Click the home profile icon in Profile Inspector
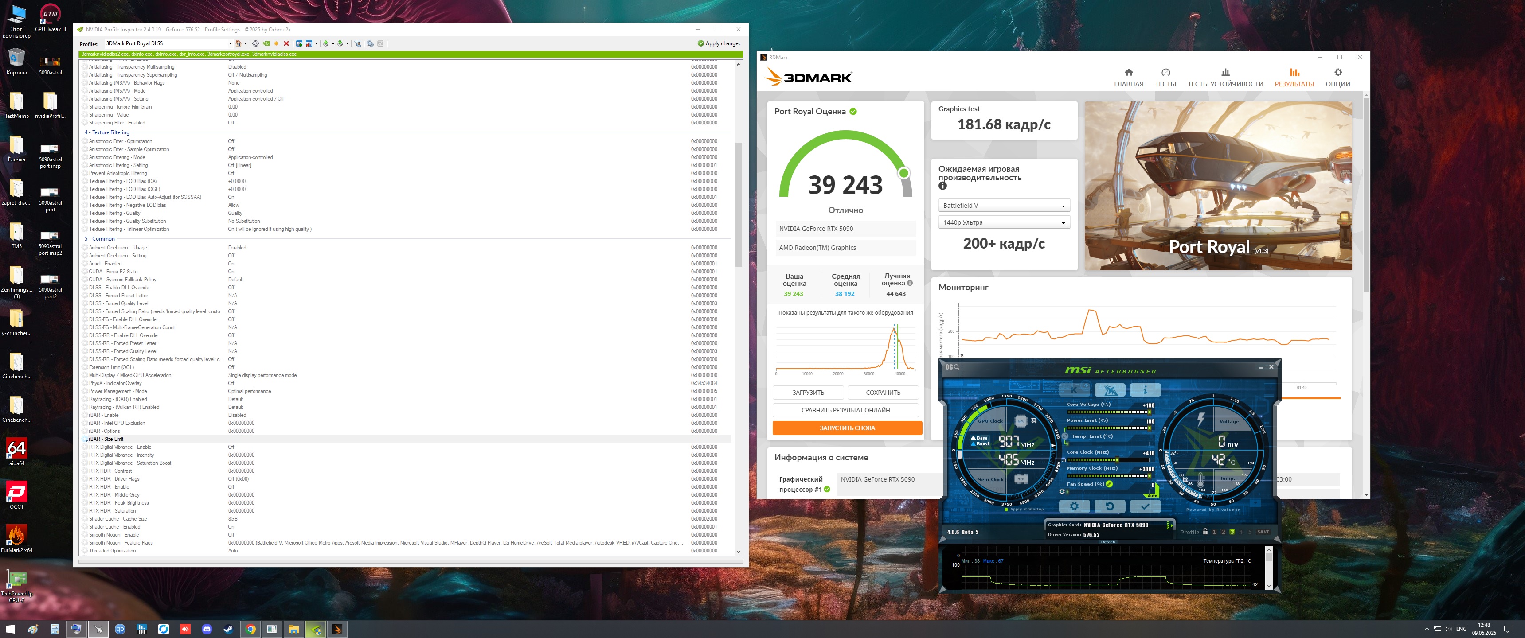This screenshot has height=638, width=1525. coord(239,43)
